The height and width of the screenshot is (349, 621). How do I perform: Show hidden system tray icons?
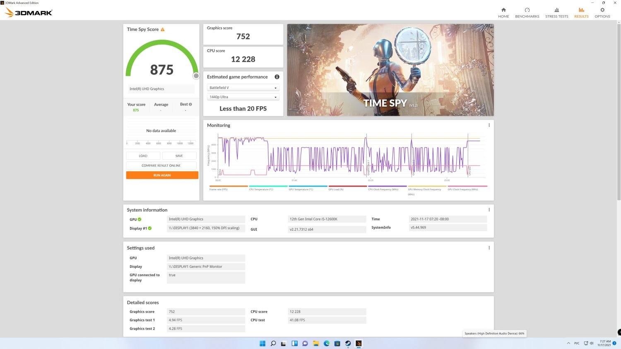click(x=568, y=343)
